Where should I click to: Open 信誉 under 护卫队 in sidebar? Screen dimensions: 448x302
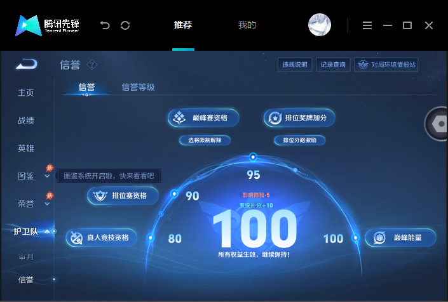point(26,280)
